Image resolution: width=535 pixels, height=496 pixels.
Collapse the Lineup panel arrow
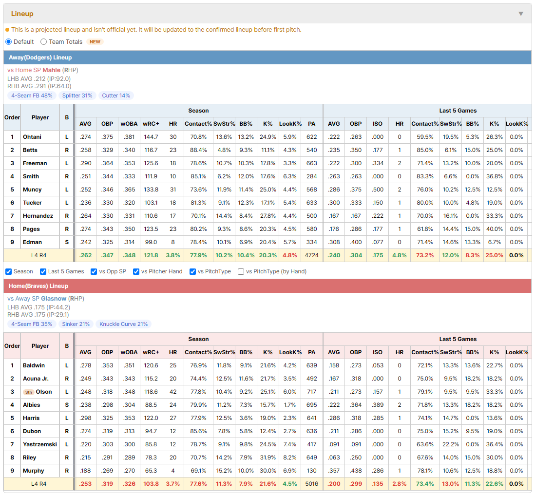pyautogui.click(x=521, y=14)
